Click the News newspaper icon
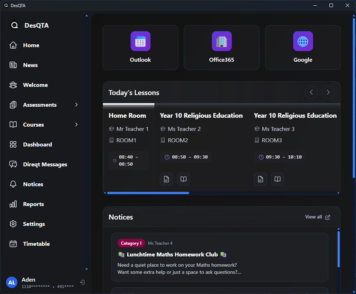The width and height of the screenshot is (356, 294). pyautogui.click(x=13, y=65)
